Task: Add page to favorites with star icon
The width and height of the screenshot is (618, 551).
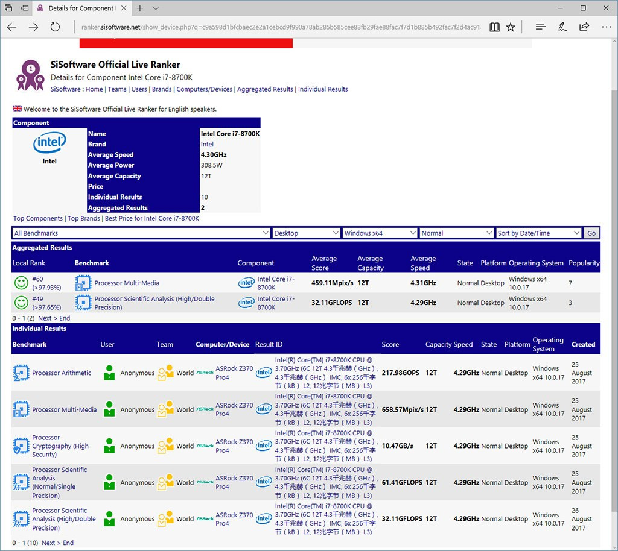Action: [x=511, y=27]
